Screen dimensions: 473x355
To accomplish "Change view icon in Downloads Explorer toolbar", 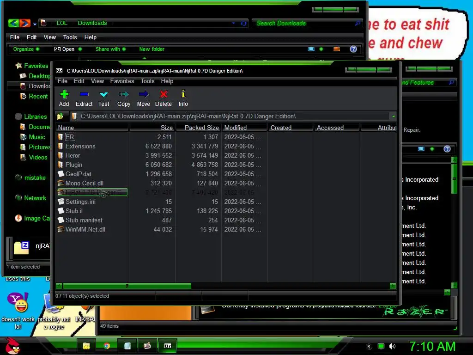I will click(x=311, y=49).
